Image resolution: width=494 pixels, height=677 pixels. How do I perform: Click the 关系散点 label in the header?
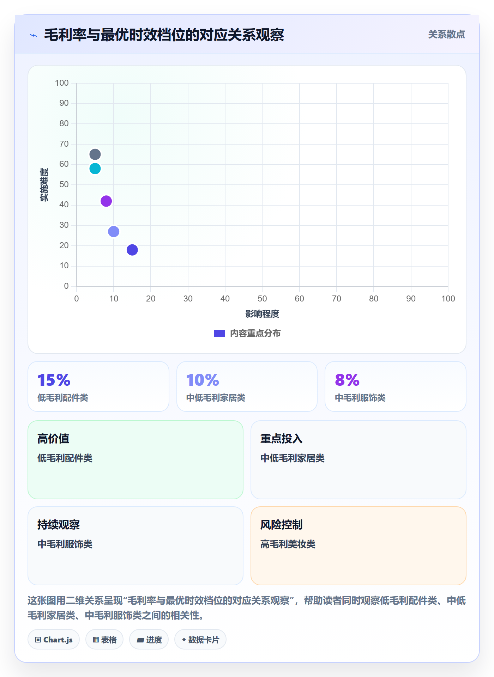[446, 35]
